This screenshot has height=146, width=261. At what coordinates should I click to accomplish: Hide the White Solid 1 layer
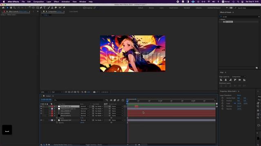pos(41,106)
